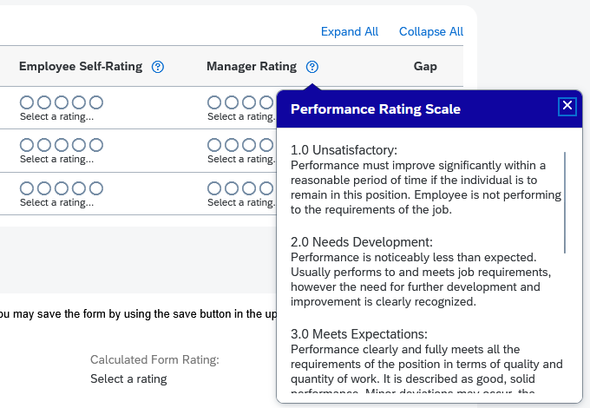The height and width of the screenshot is (408, 590).
Task: Select fourth self-rating circle in second row
Action: coord(79,145)
